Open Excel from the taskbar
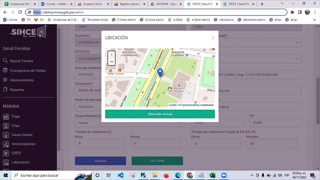 (x=212, y=175)
